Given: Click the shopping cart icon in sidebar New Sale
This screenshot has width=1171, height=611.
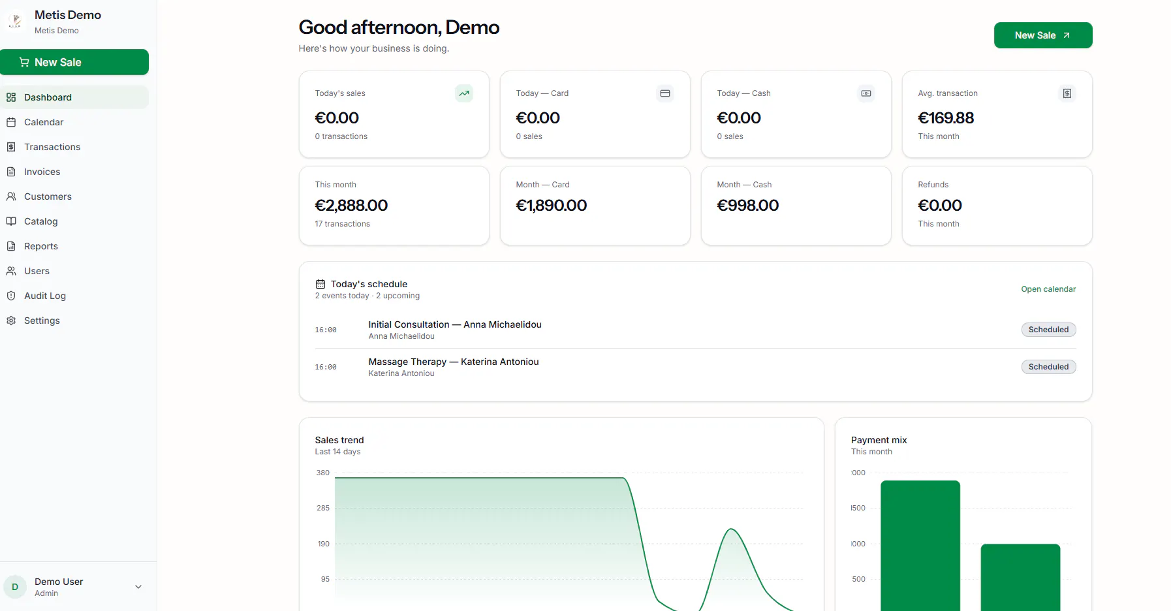Looking at the screenshot, I should [24, 62].
